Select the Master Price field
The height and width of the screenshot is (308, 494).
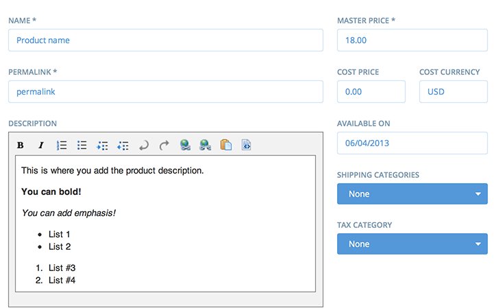412,40
